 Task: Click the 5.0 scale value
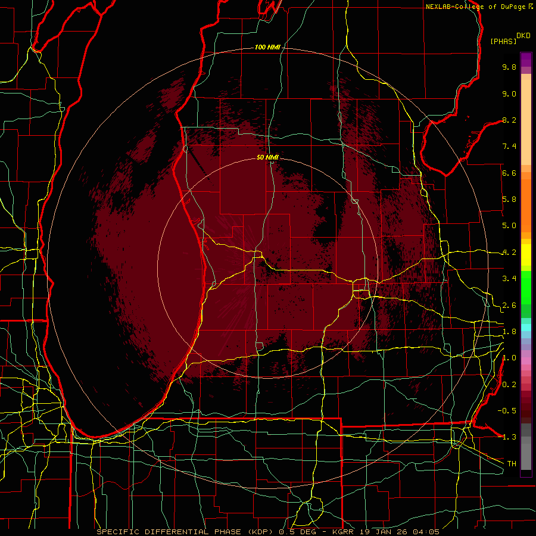(509, 226)
